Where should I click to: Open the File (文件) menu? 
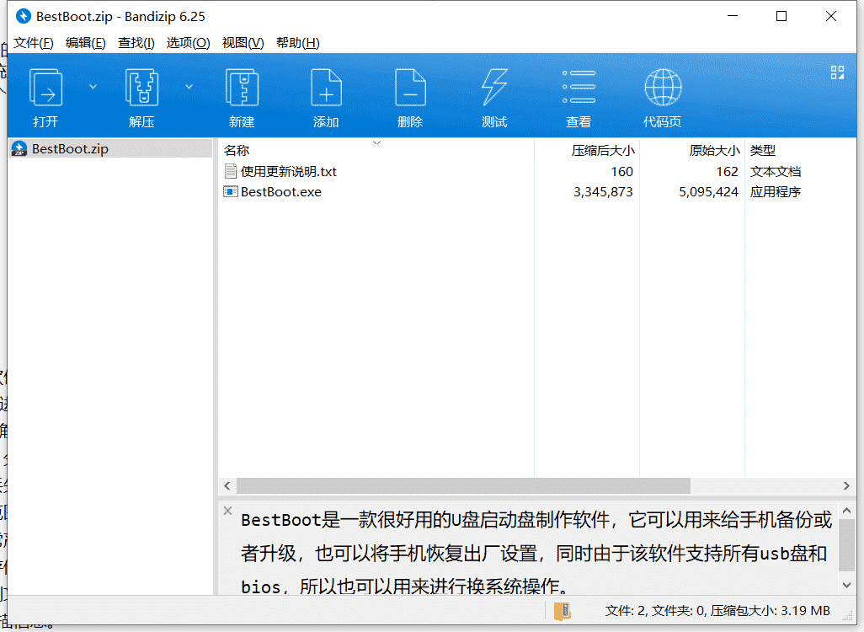click(33, 43)
